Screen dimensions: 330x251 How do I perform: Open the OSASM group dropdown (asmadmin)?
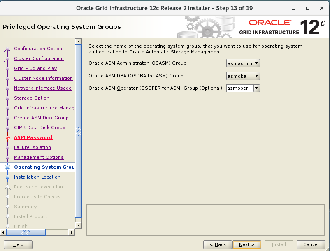[x=243, y=63]
